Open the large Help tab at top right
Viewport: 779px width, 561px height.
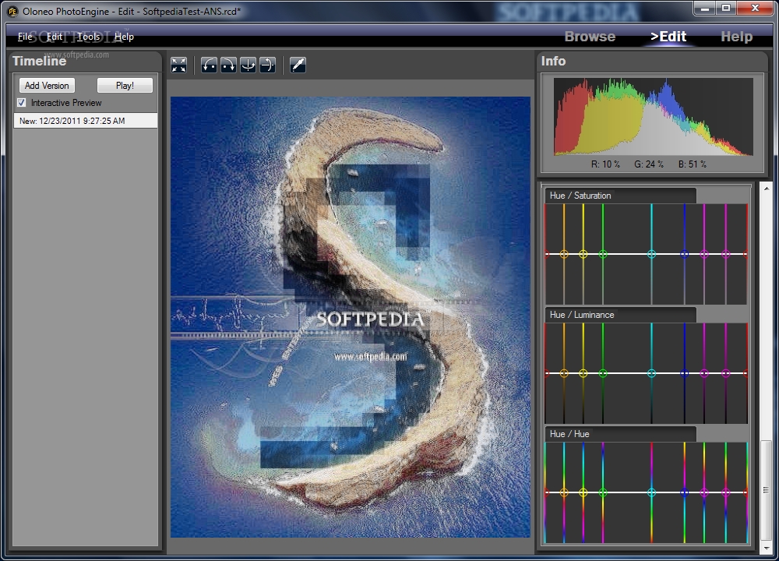point(736,37)
